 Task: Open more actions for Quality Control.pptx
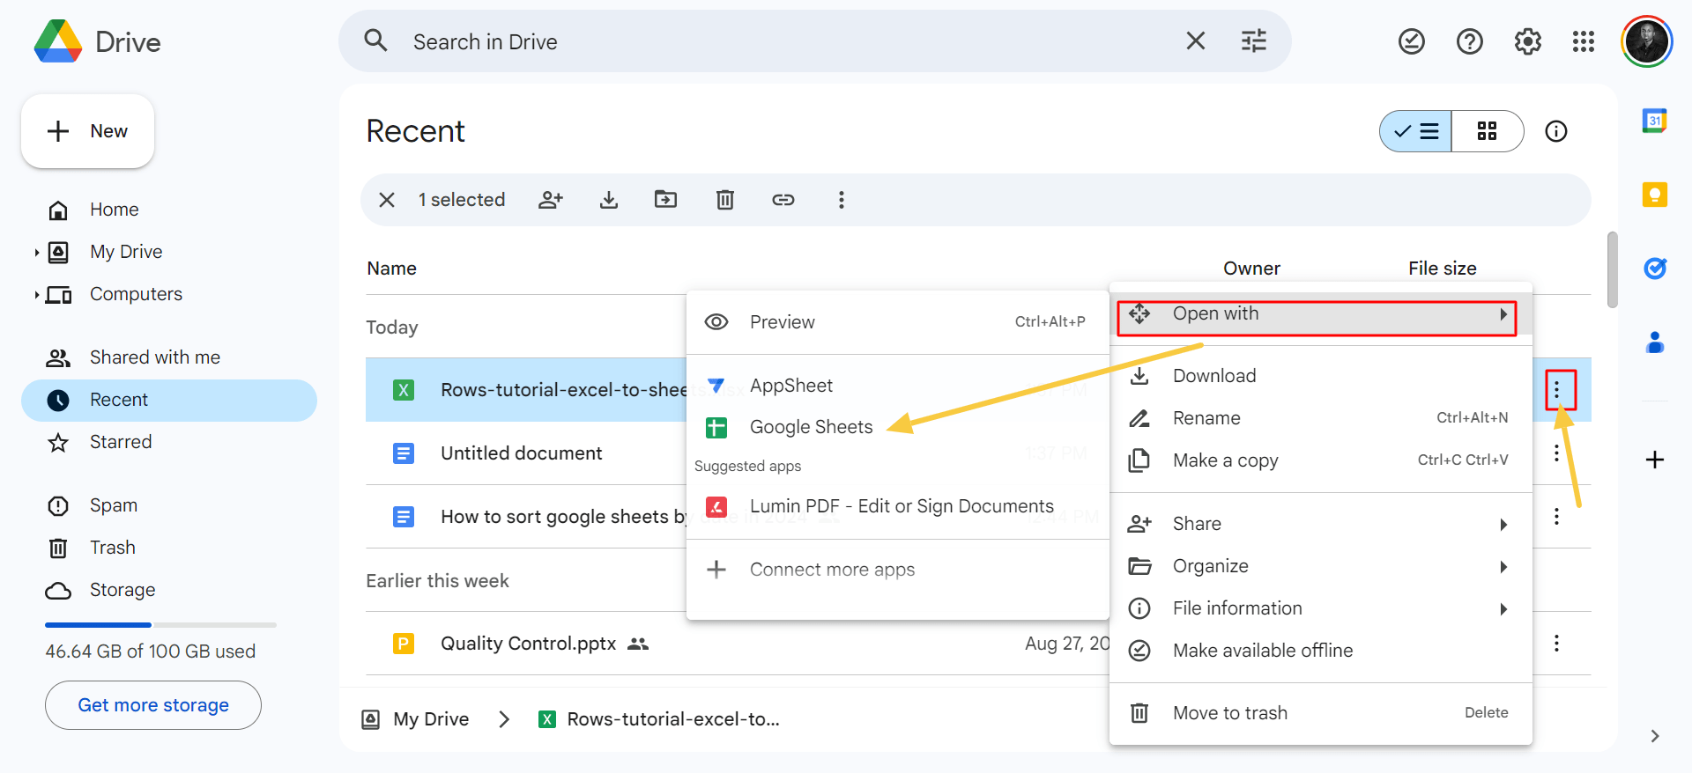click(x=1556, y=643)
